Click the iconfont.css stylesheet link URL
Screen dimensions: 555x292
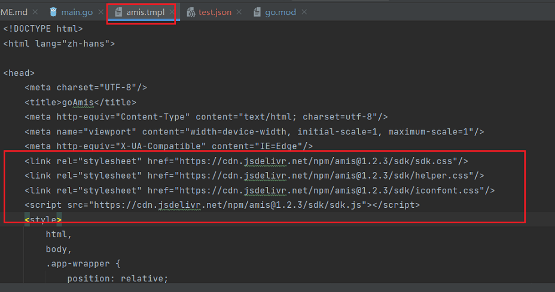coord(329,190)
